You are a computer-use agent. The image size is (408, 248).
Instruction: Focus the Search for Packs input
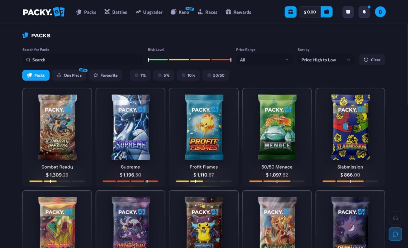coord(83,60)
